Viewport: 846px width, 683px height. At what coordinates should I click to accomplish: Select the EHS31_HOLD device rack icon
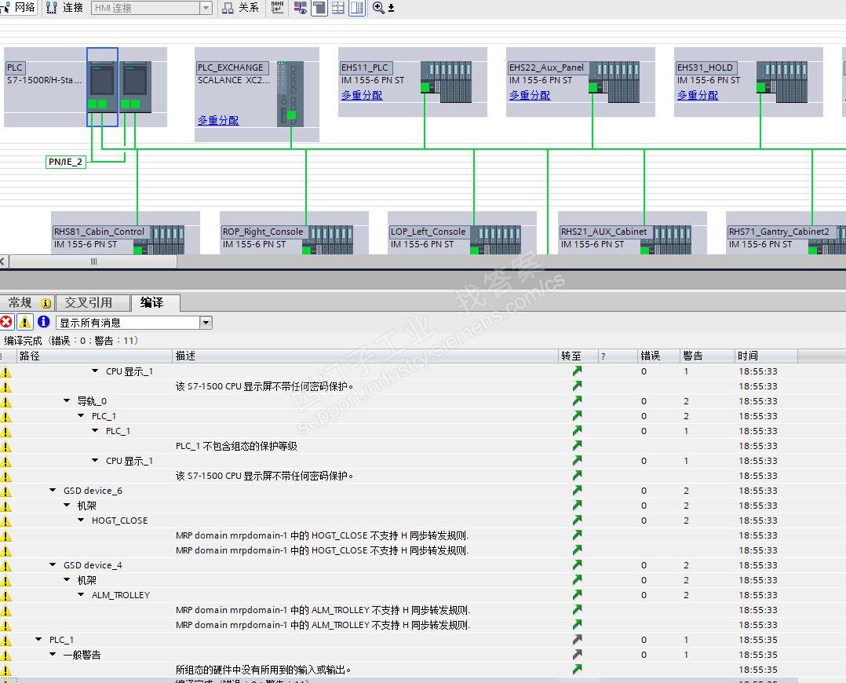(782, 82)
